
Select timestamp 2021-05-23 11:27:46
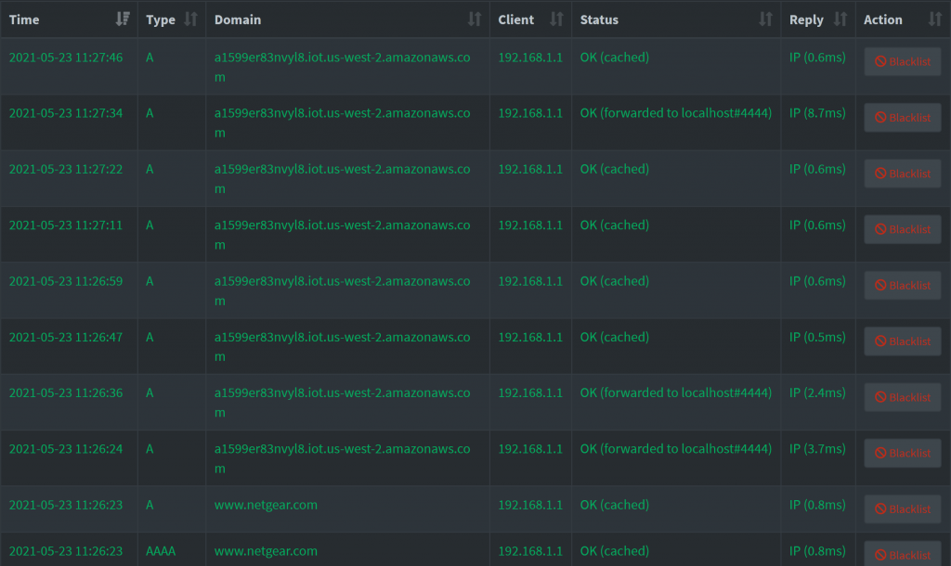pyautogui.click(x=66, y=58)
